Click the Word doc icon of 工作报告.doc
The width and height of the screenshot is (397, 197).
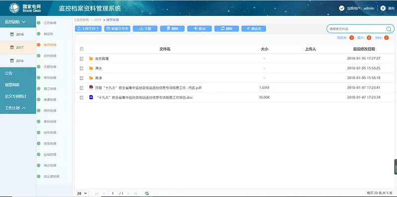91,97
